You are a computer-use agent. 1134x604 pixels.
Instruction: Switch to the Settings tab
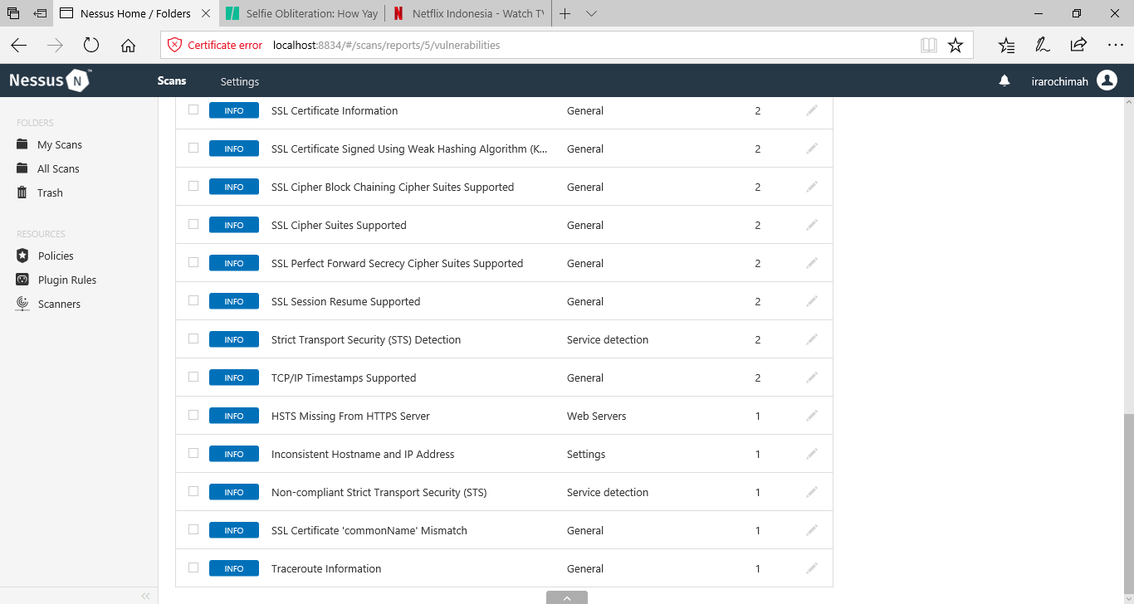pos(239,81)
